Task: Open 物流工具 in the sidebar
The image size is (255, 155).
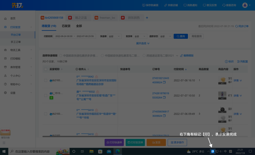Action: click(x=15, y=50)
